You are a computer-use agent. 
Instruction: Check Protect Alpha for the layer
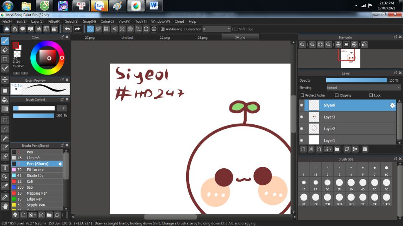302,95
